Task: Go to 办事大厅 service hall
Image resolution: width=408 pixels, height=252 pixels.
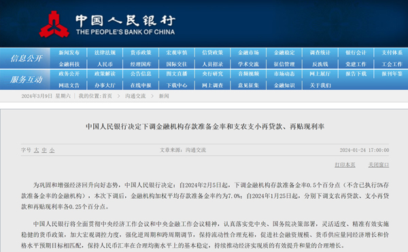Action: tap(105, 85)
